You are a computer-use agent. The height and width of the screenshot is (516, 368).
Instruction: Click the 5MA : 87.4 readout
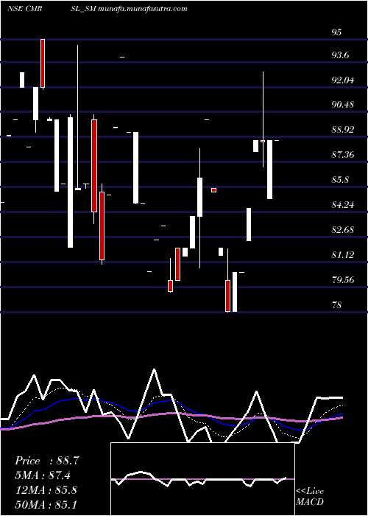43,475
